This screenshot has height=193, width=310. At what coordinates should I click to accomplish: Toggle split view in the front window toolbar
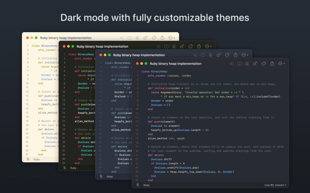click(239, 64)
